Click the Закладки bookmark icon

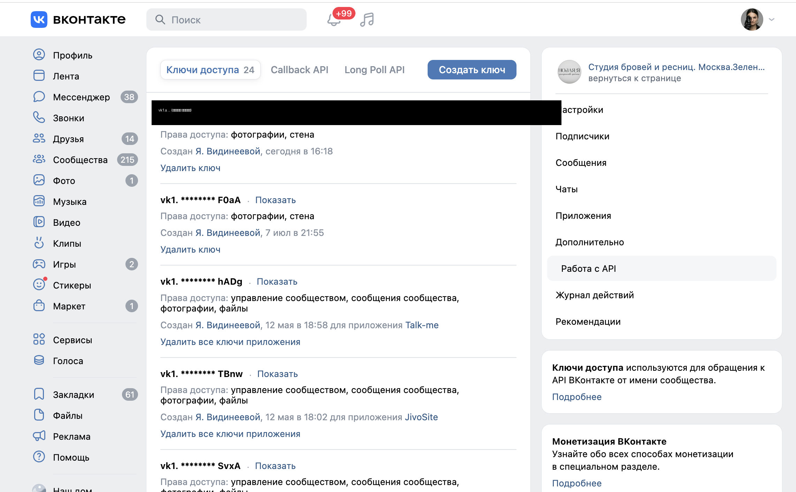coord(39,394)
